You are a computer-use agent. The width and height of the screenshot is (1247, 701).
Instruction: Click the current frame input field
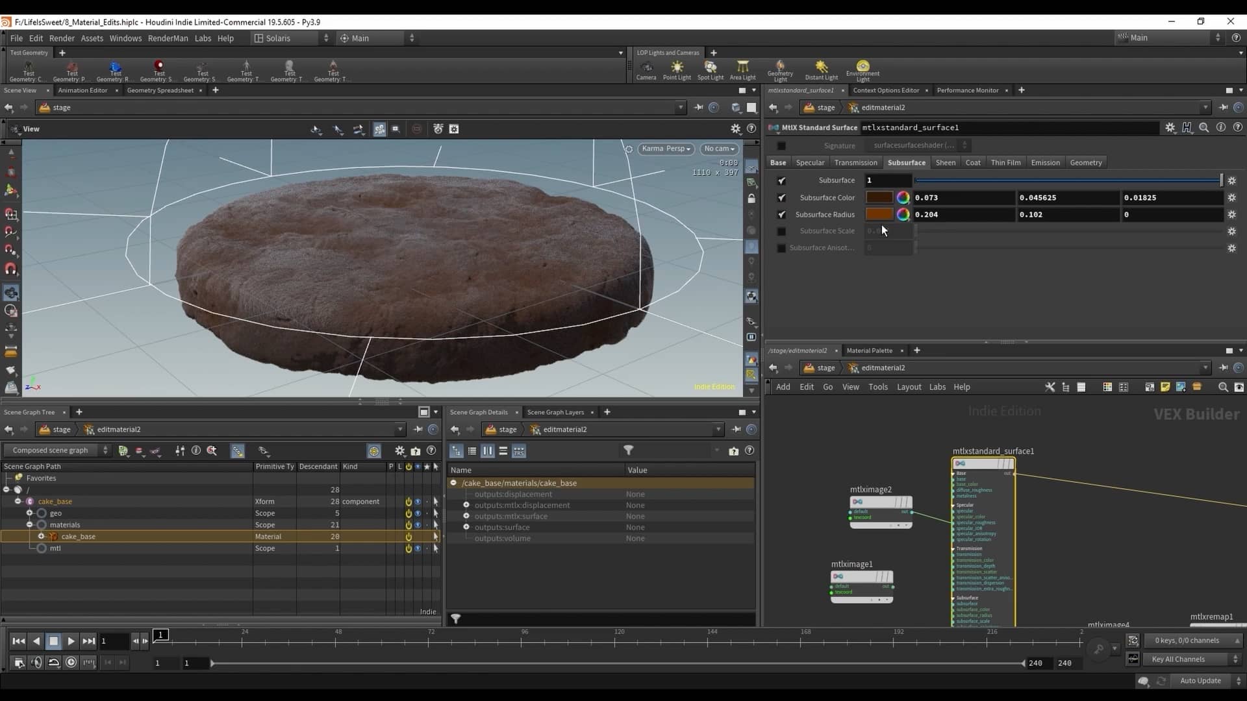pos(114,641)
